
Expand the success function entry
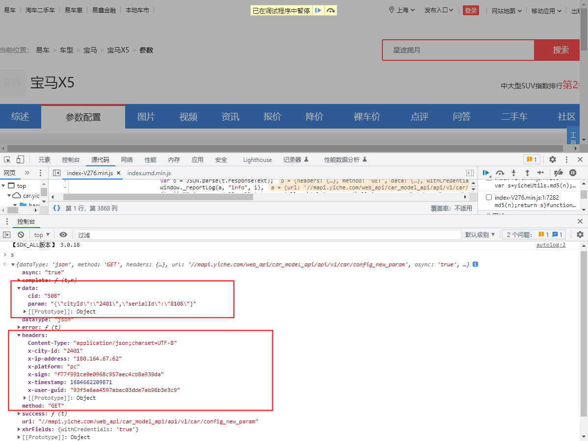click(19, 414)
